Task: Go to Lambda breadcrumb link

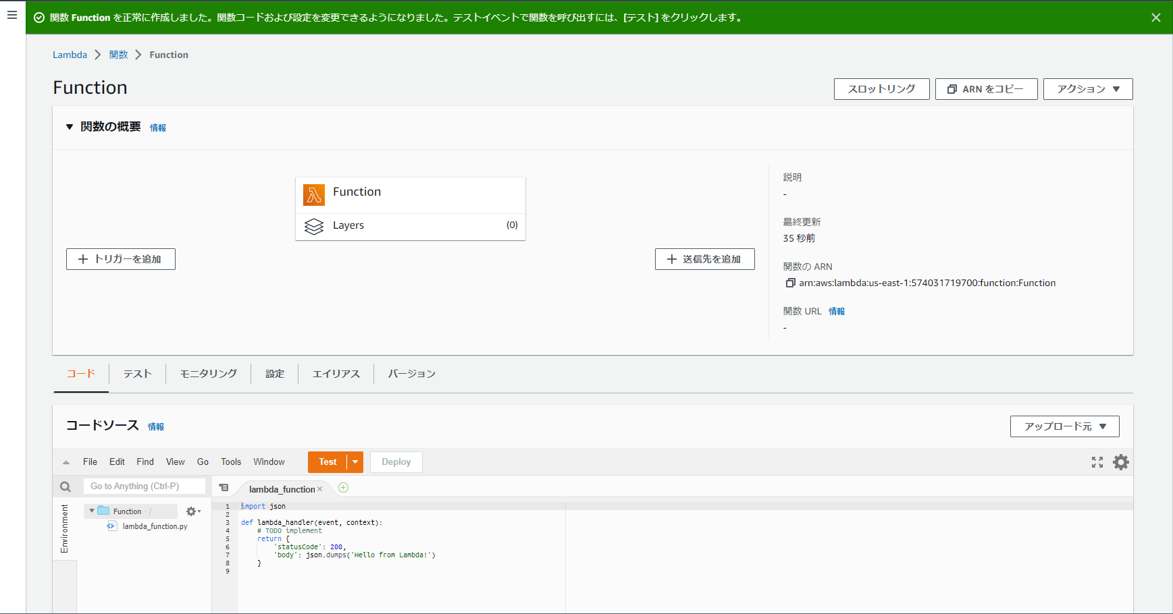Action: pos(70,55)
